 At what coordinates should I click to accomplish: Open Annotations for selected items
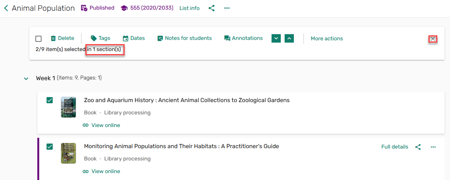click(243, 38)
